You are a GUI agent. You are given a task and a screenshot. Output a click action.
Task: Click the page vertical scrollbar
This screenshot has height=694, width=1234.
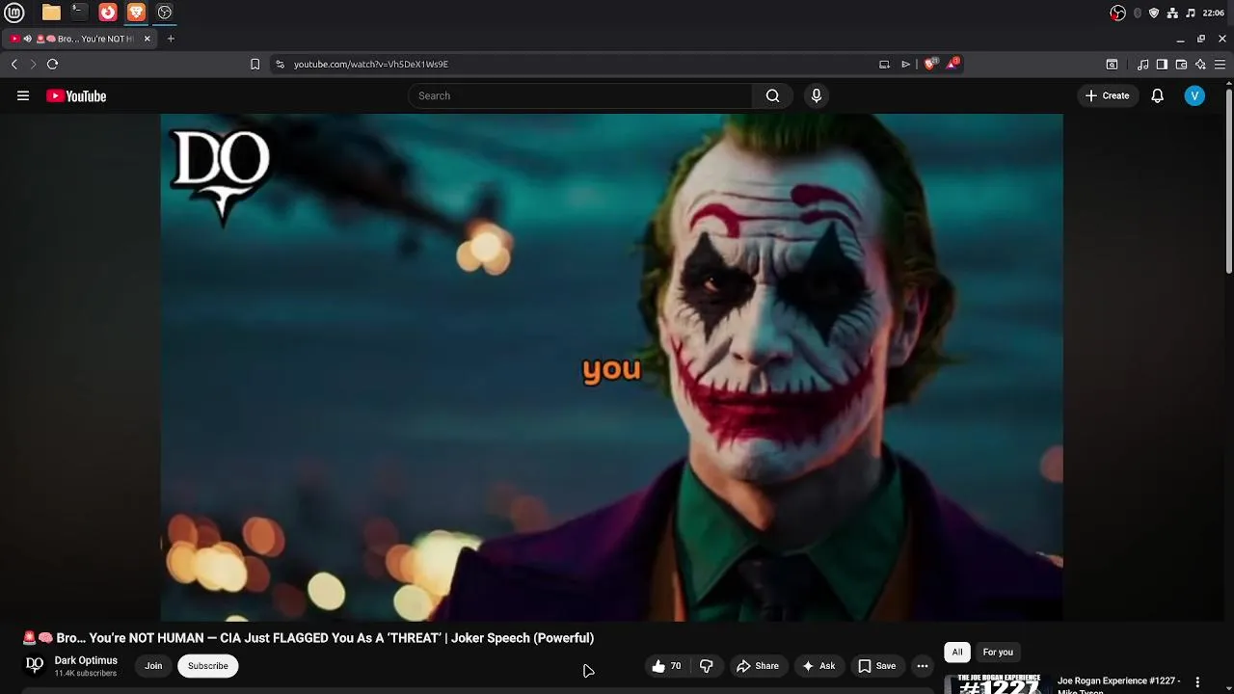(x=1229, y=179)
